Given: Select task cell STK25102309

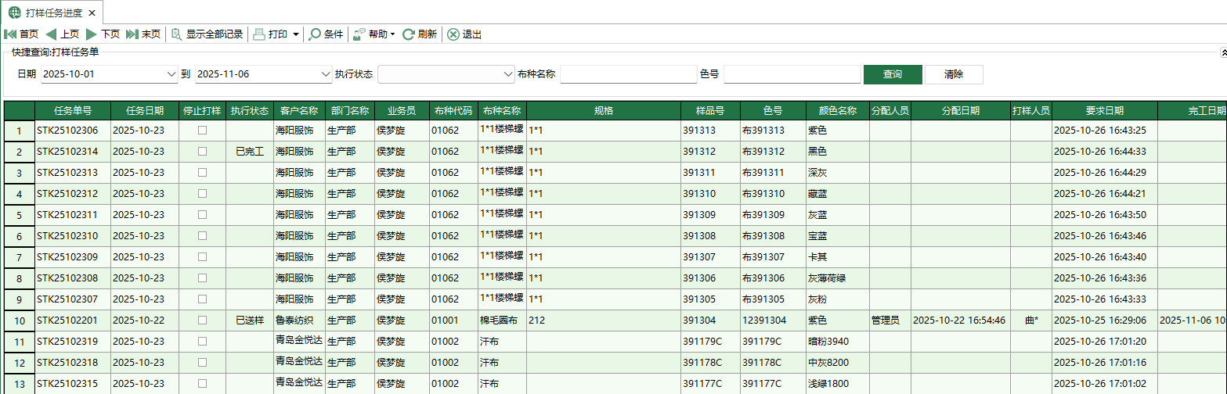Looking at the screenshot, I should (73, 257).
